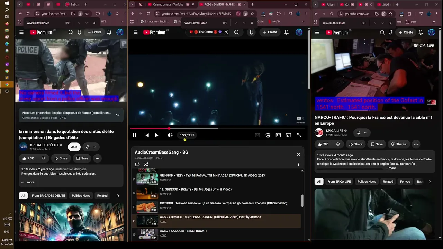Switch middle player to theater mode

click(x=278, y=135)
